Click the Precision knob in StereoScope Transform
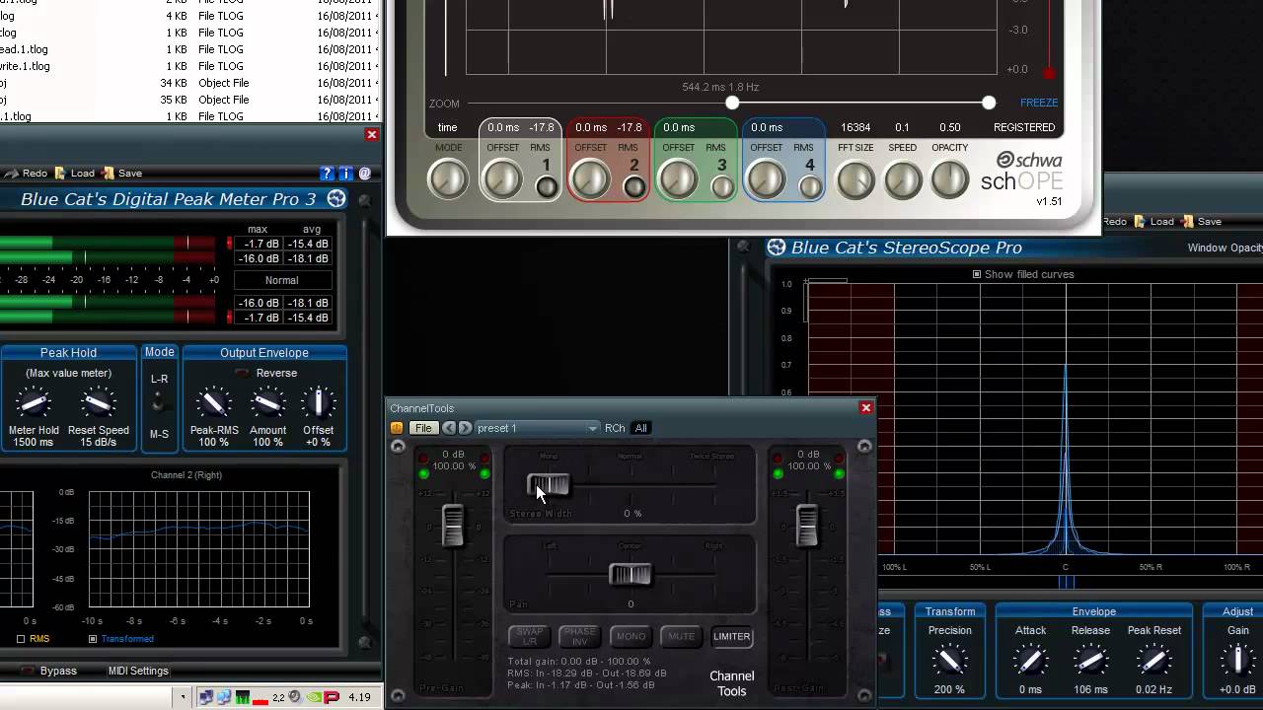 click(x=949, y=661)
